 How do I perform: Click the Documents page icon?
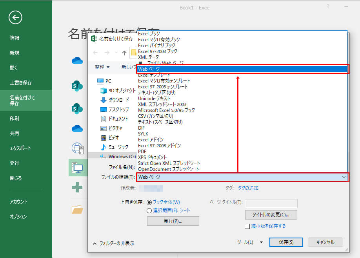click(104, 119)
